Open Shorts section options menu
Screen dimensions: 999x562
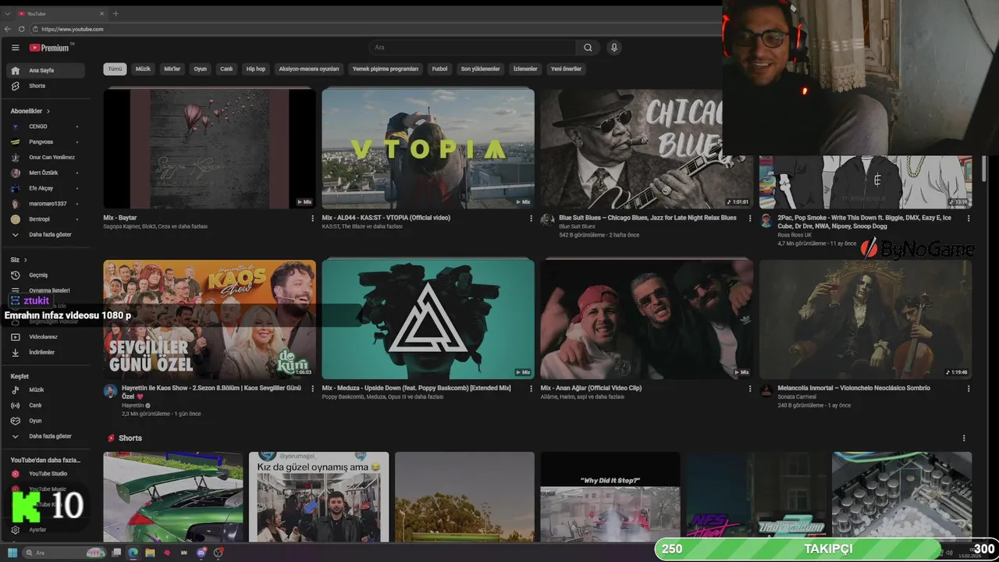tap(964, 438)
